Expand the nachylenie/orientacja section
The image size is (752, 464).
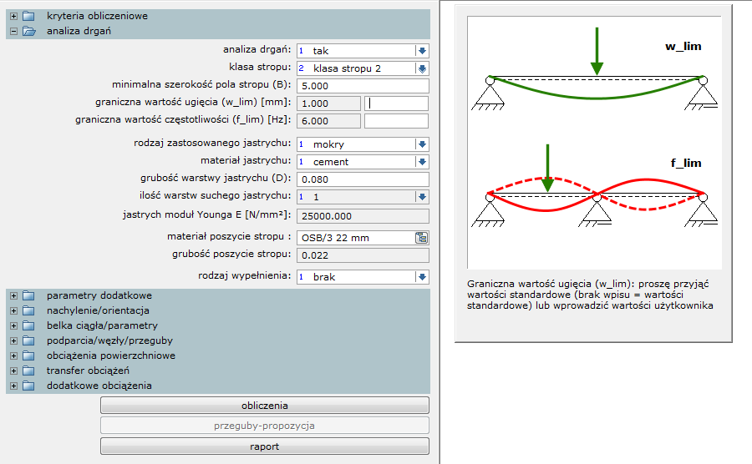click(x=13, y=310)
